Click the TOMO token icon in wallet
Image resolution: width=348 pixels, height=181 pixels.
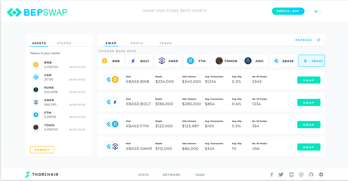pos(36,127)
